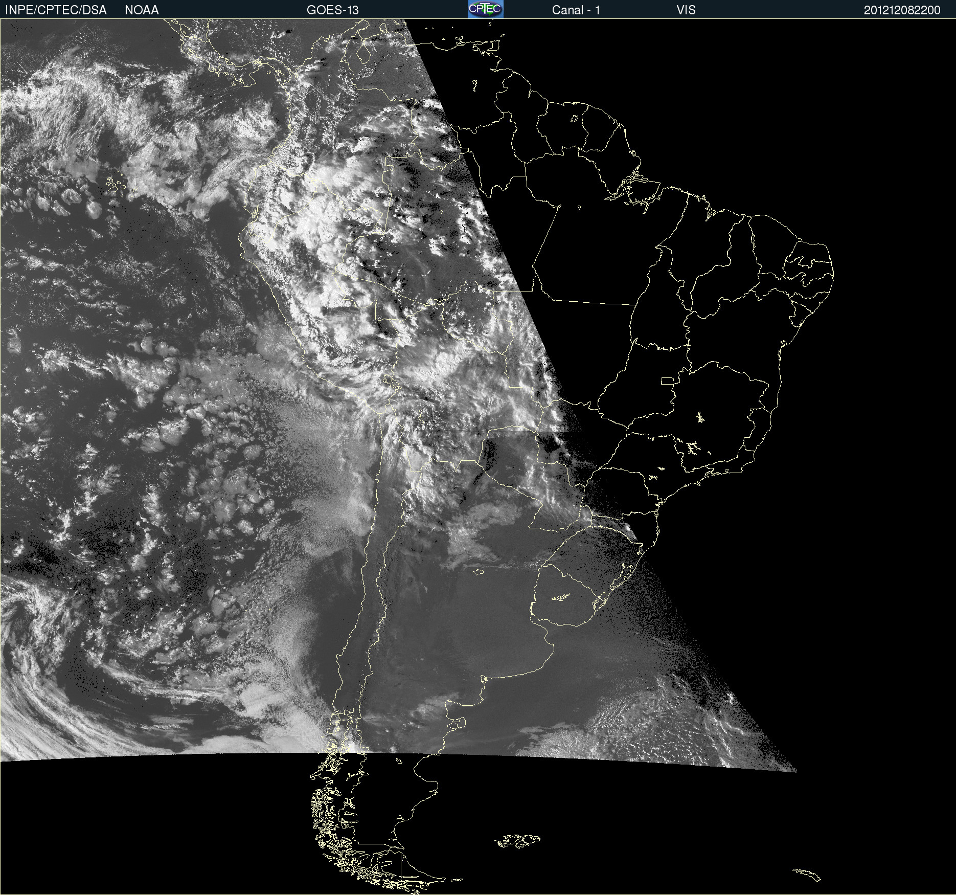Screen dimensions: 956x895
Task: Click the CPTEC logo in the header
Action: [x=486, y=9]
